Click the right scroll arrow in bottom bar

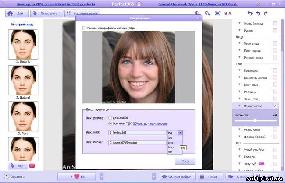click(x=154, y=176)
